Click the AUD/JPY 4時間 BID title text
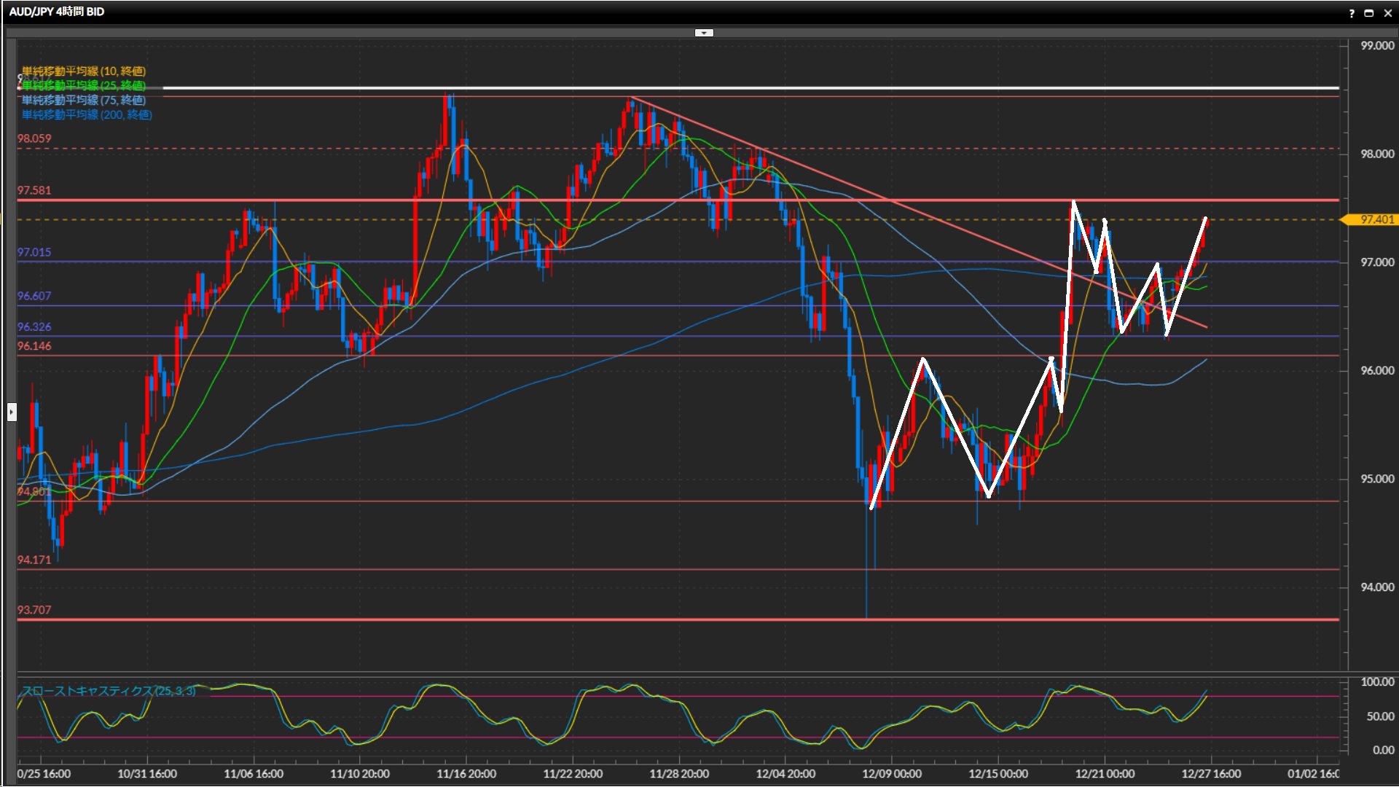Image resolution: width=1399 pixels, height=787 pixels. click(x=57, y=12)
